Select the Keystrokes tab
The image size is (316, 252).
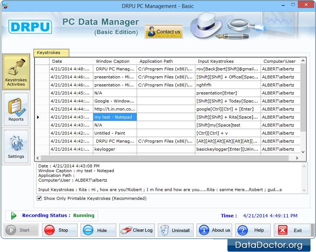pos(51,53)
